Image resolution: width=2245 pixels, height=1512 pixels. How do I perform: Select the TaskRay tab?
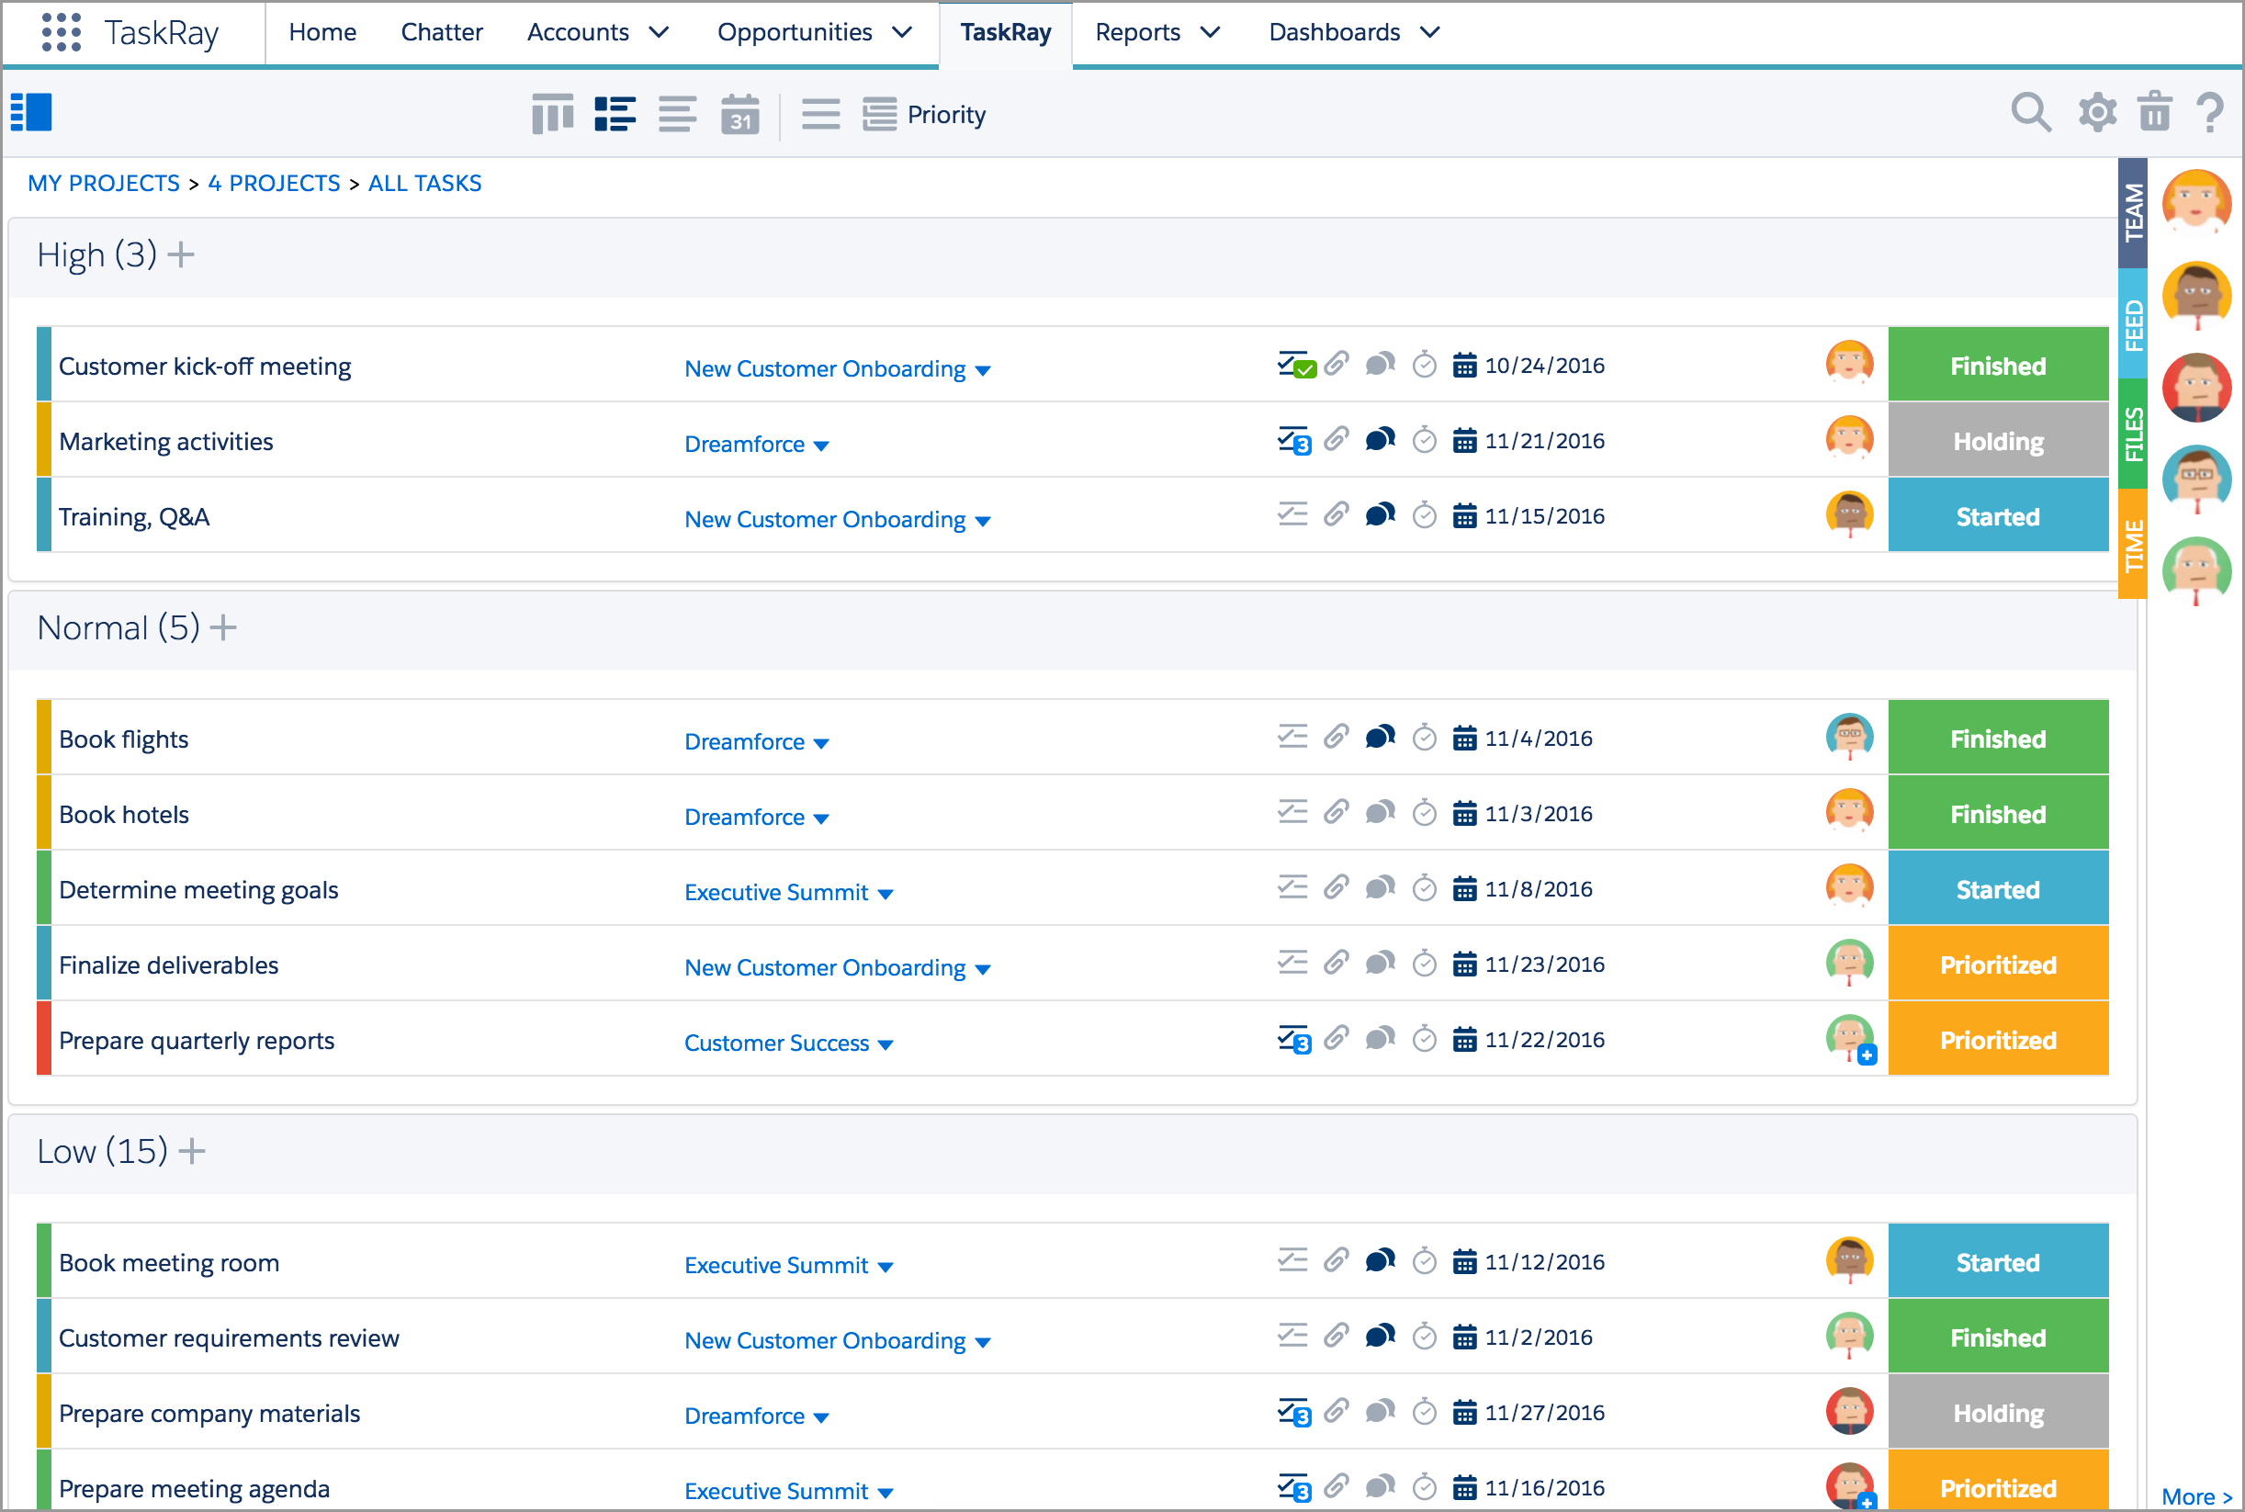point(1005,32)
